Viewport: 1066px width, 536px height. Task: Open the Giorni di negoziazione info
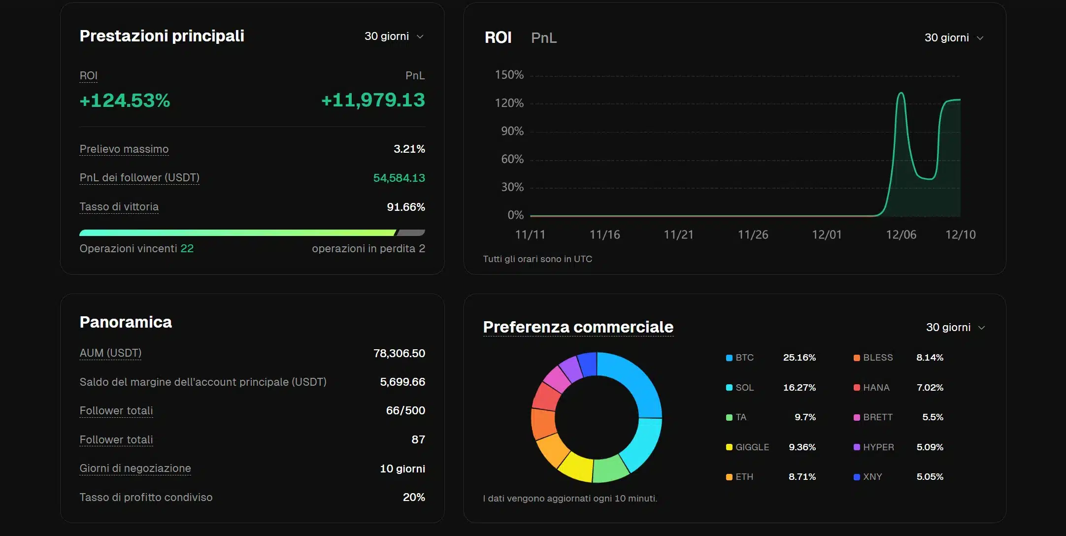135,469
